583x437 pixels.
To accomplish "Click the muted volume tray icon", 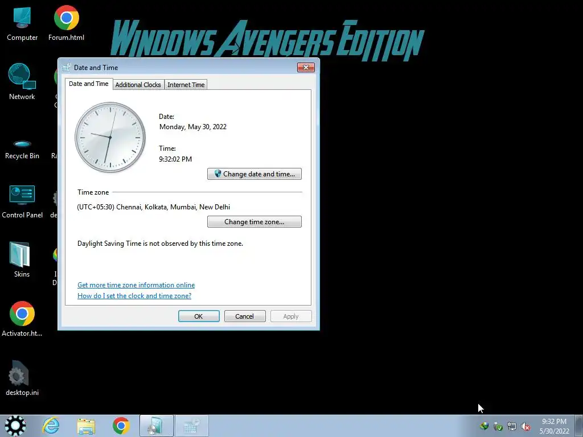I will (x=525, y=426).
